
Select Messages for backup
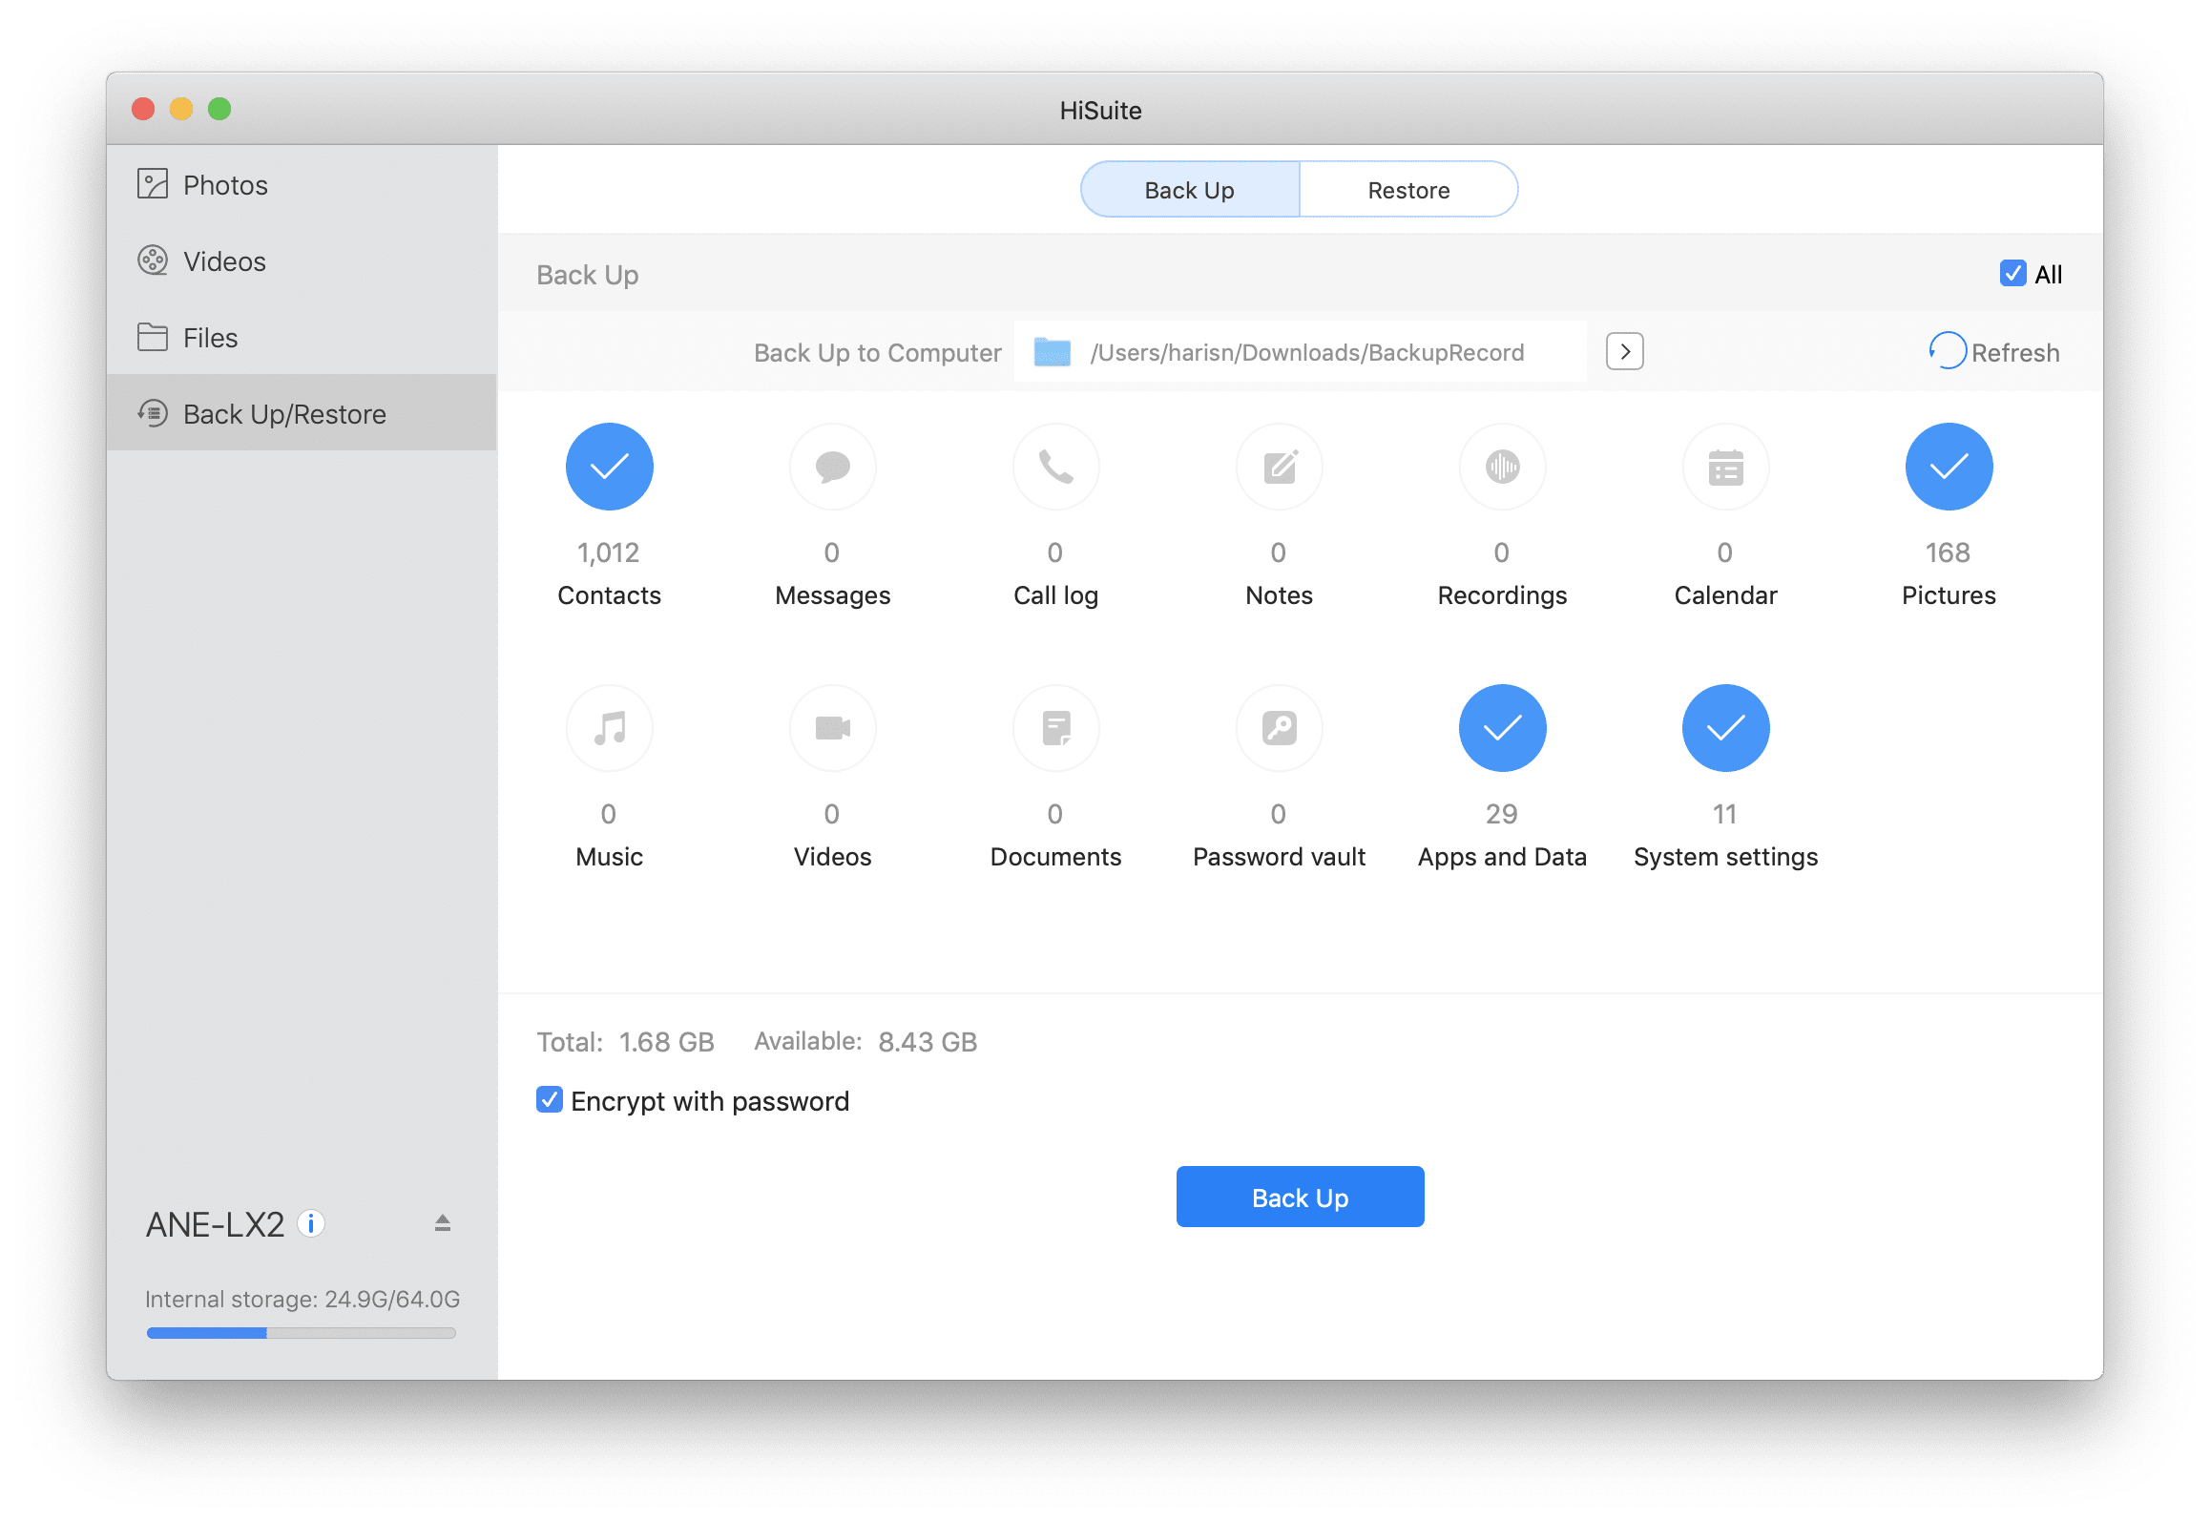point(831,467)
